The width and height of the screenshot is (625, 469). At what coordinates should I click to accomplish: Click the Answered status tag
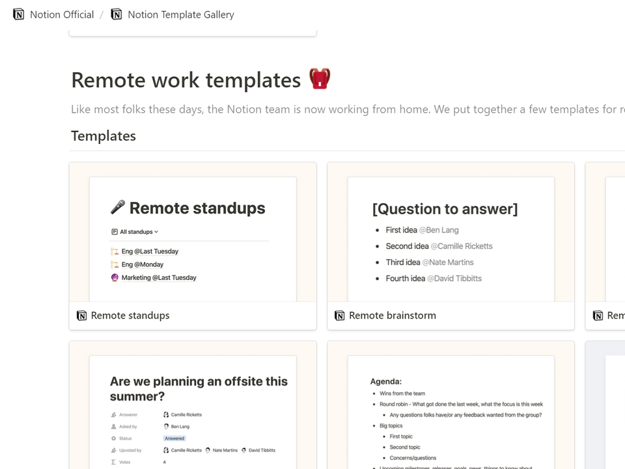pyautogui.click(x=174, y=438)
